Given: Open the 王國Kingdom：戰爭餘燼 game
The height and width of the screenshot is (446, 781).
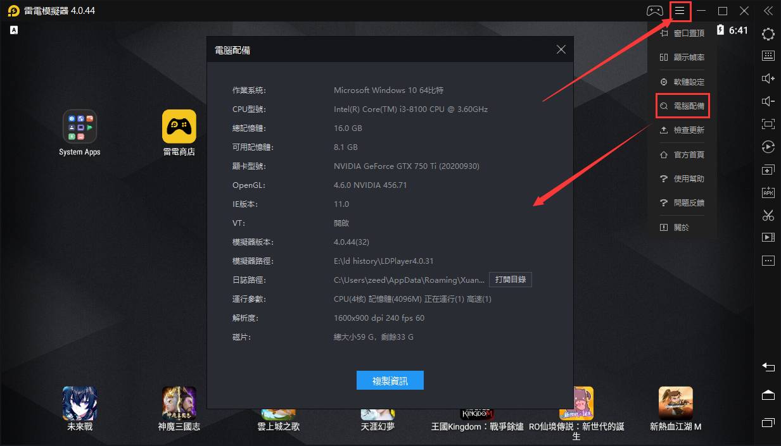Looking at the screenshot, I should [477, 421].
